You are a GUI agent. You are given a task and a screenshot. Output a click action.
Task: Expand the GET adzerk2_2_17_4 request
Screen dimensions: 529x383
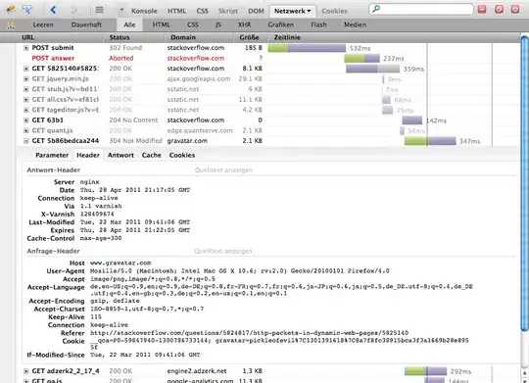click(x=26, y=371)
